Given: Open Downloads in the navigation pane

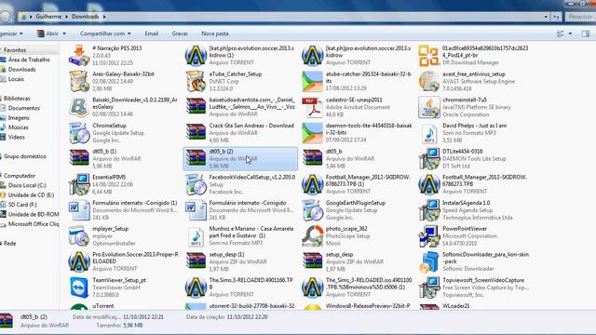Looking at the screenshot, I should (x=21, y=70).
